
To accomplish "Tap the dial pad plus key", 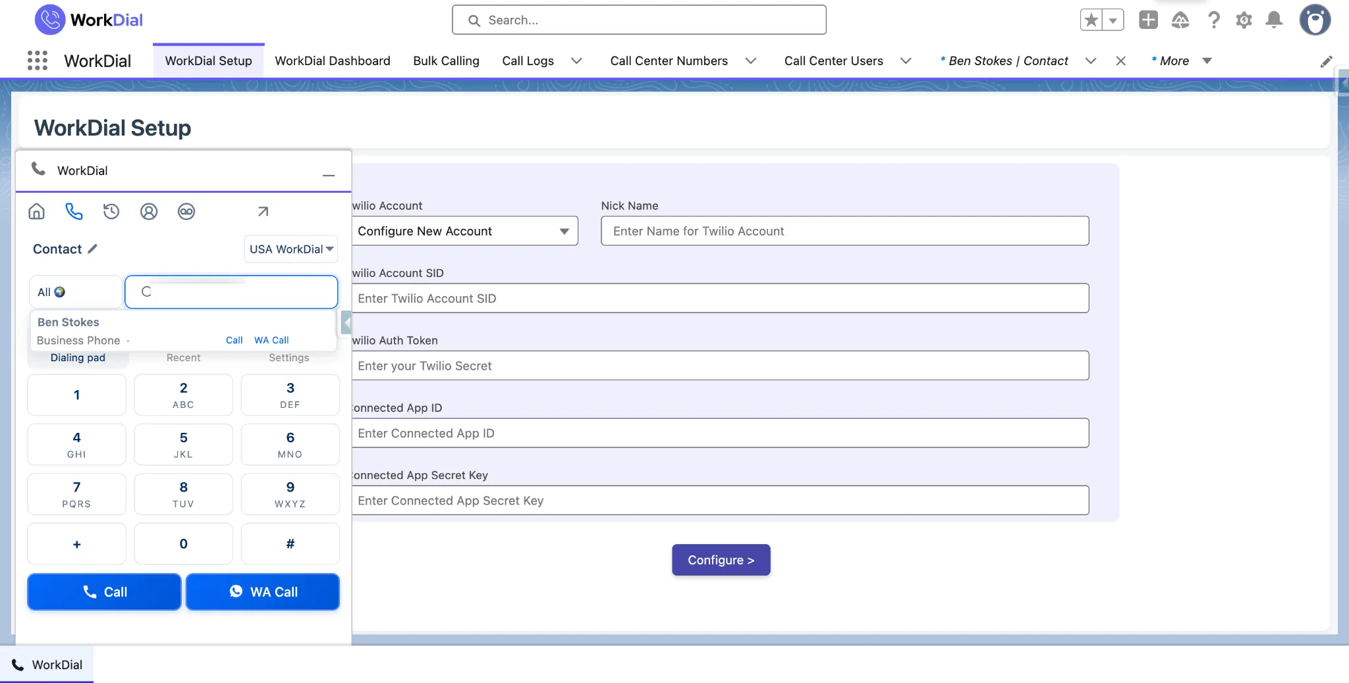I will pyautogui.click(x=76, y=544).
